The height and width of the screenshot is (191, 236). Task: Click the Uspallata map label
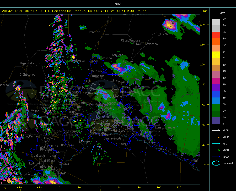[27, 63]
